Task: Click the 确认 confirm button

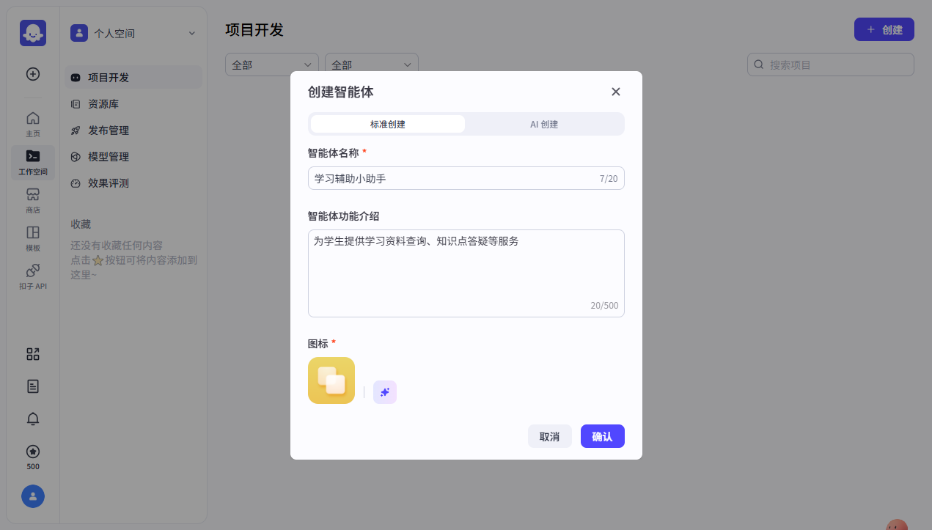Action: 602,436
